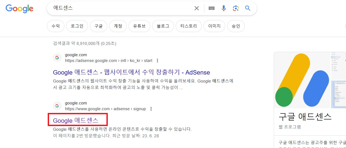Select the first result's snippet text about 광고 크기
This screenshot has height=148, width=346.
[x=143, y=84]
